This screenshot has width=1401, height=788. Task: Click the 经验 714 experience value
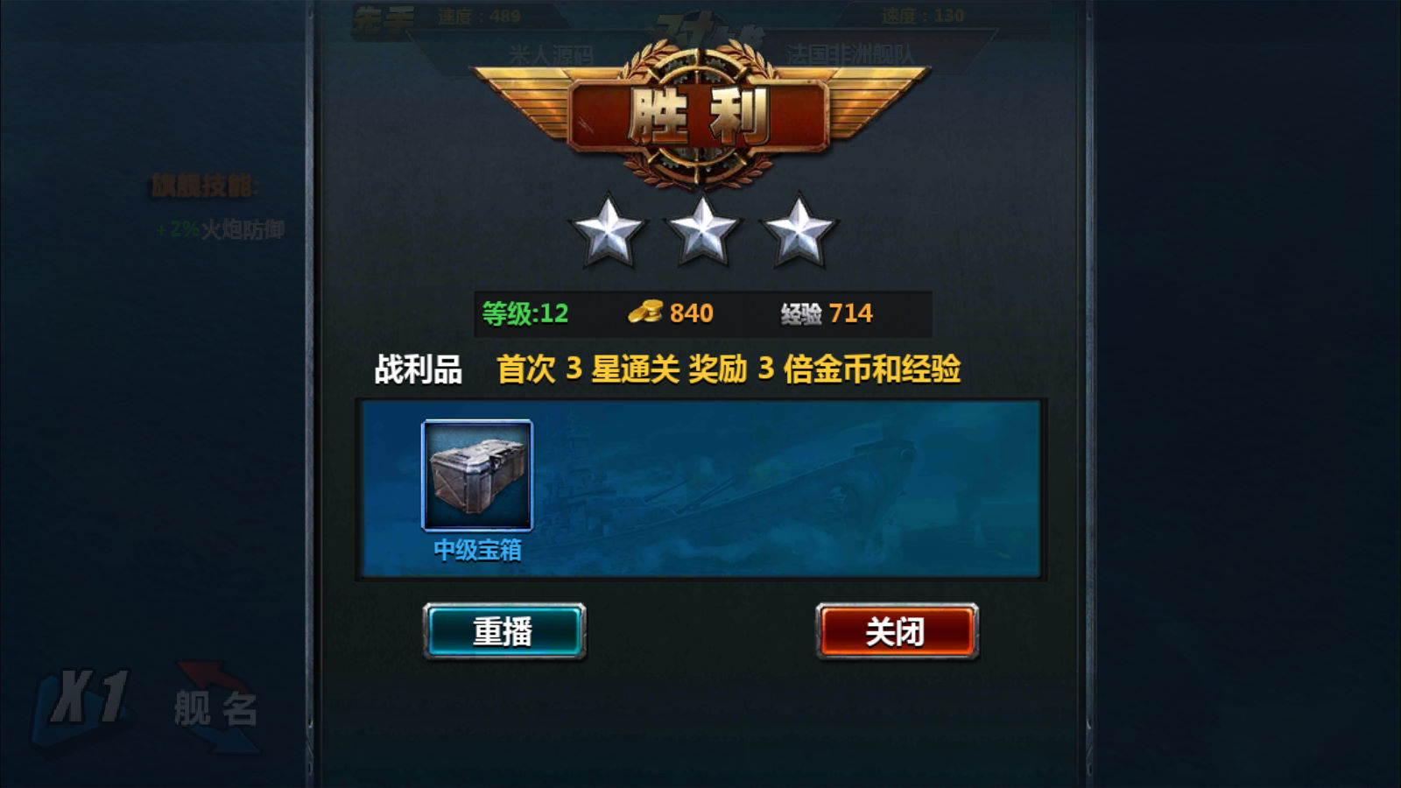pos(827,313)
